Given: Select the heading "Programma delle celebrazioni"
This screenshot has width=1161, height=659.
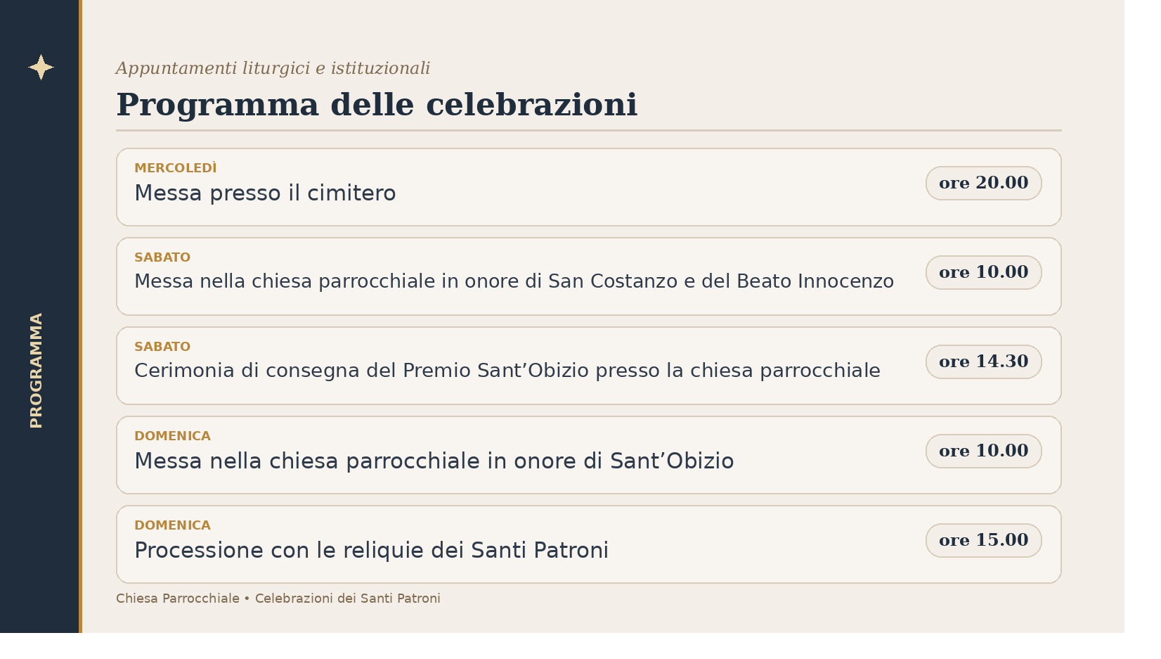Looking at the screenshot, I should 376,105.
